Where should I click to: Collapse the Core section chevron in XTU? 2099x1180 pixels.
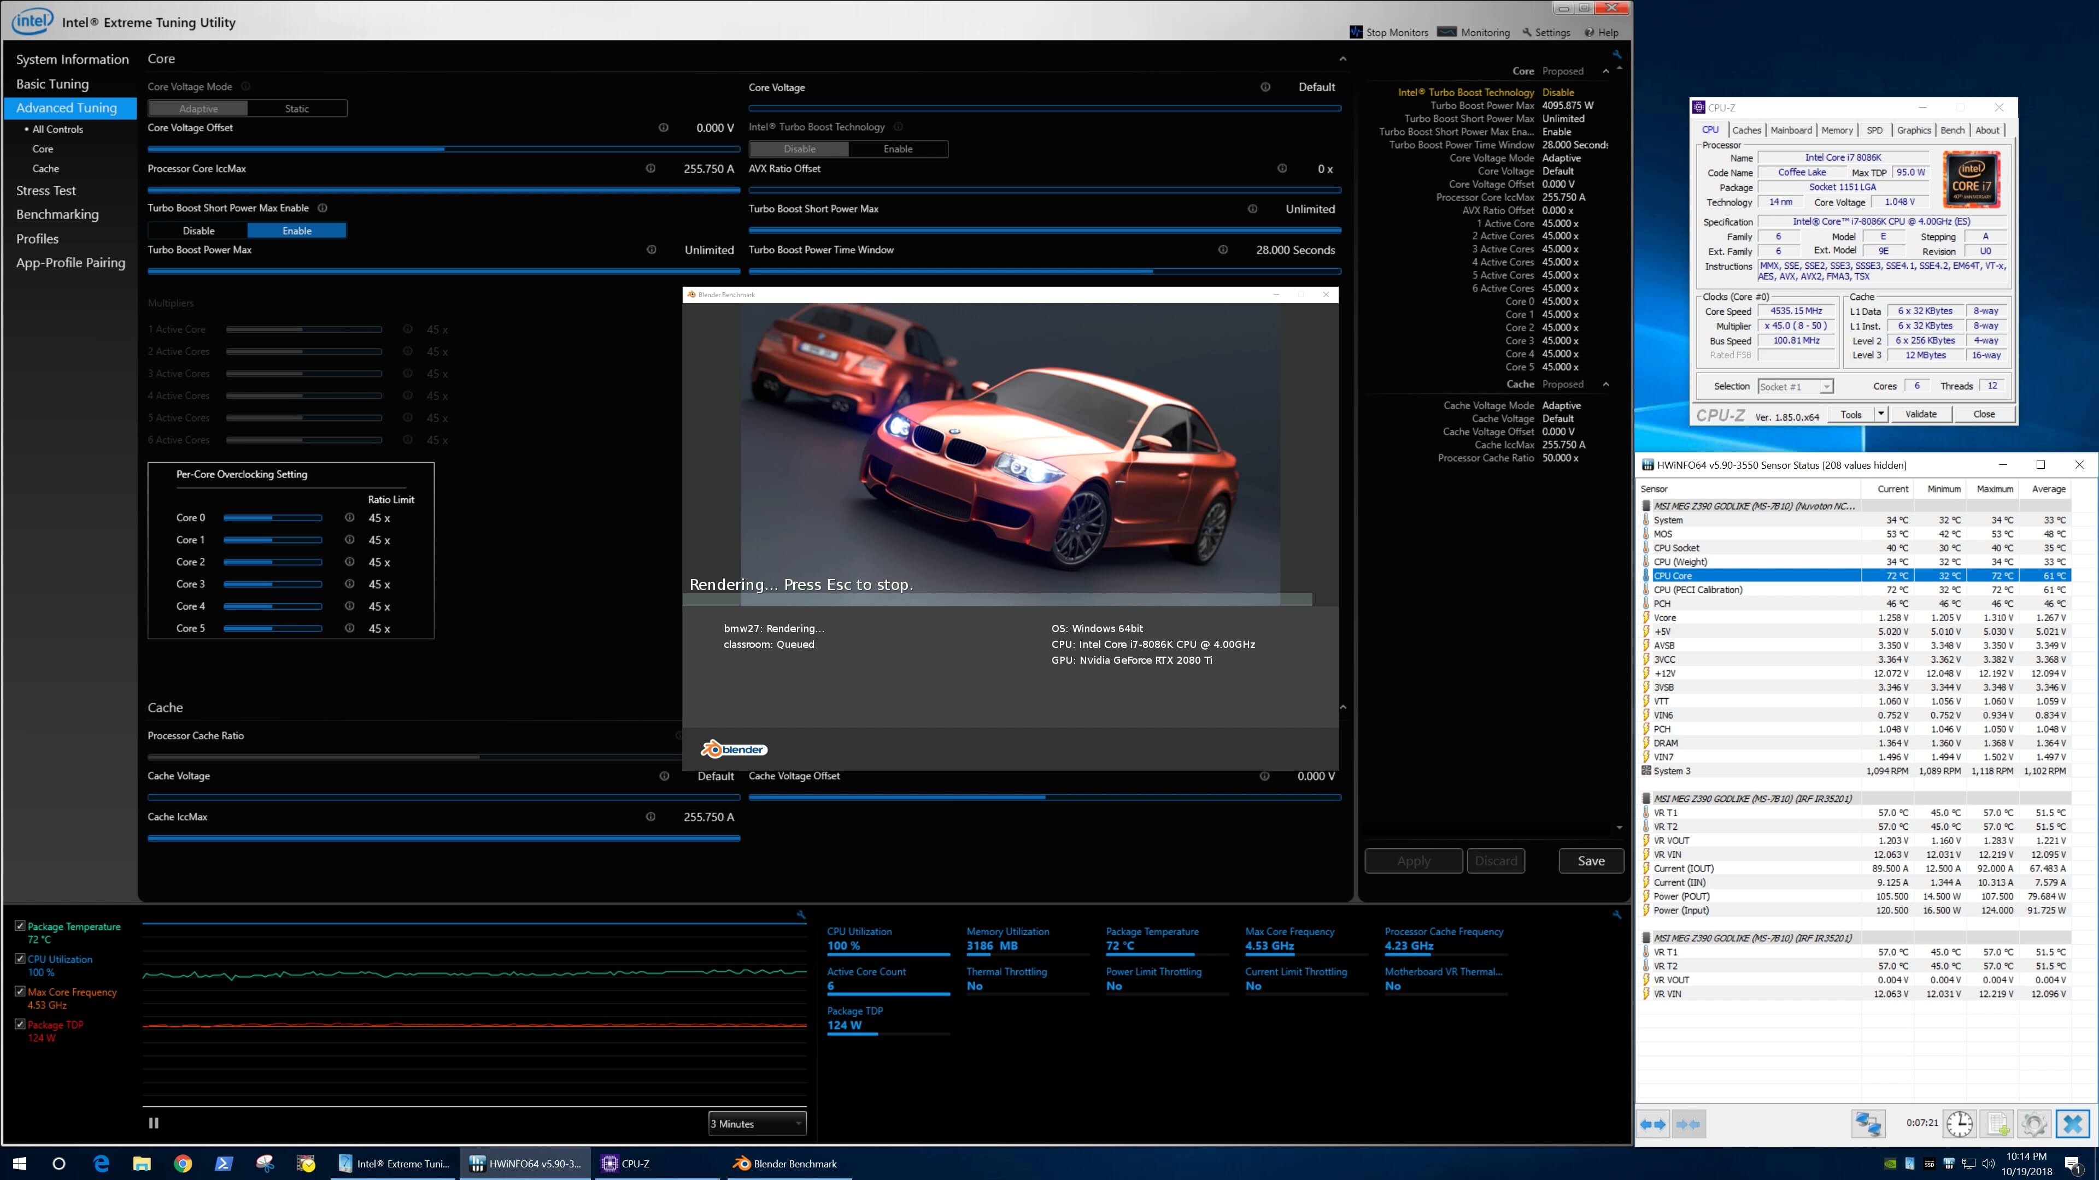[x=1343, y=58]
